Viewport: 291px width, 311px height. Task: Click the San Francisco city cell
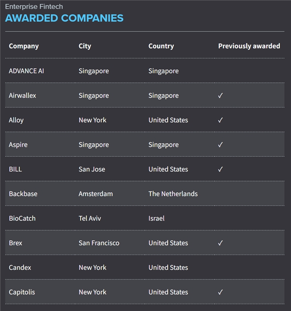(99, 243)
